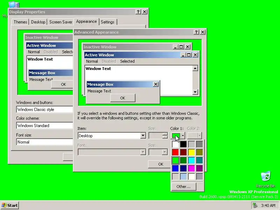The height and width of the screenshot is (210, 280).
Task: Close the Display Properties window
Action: [145, 12]
